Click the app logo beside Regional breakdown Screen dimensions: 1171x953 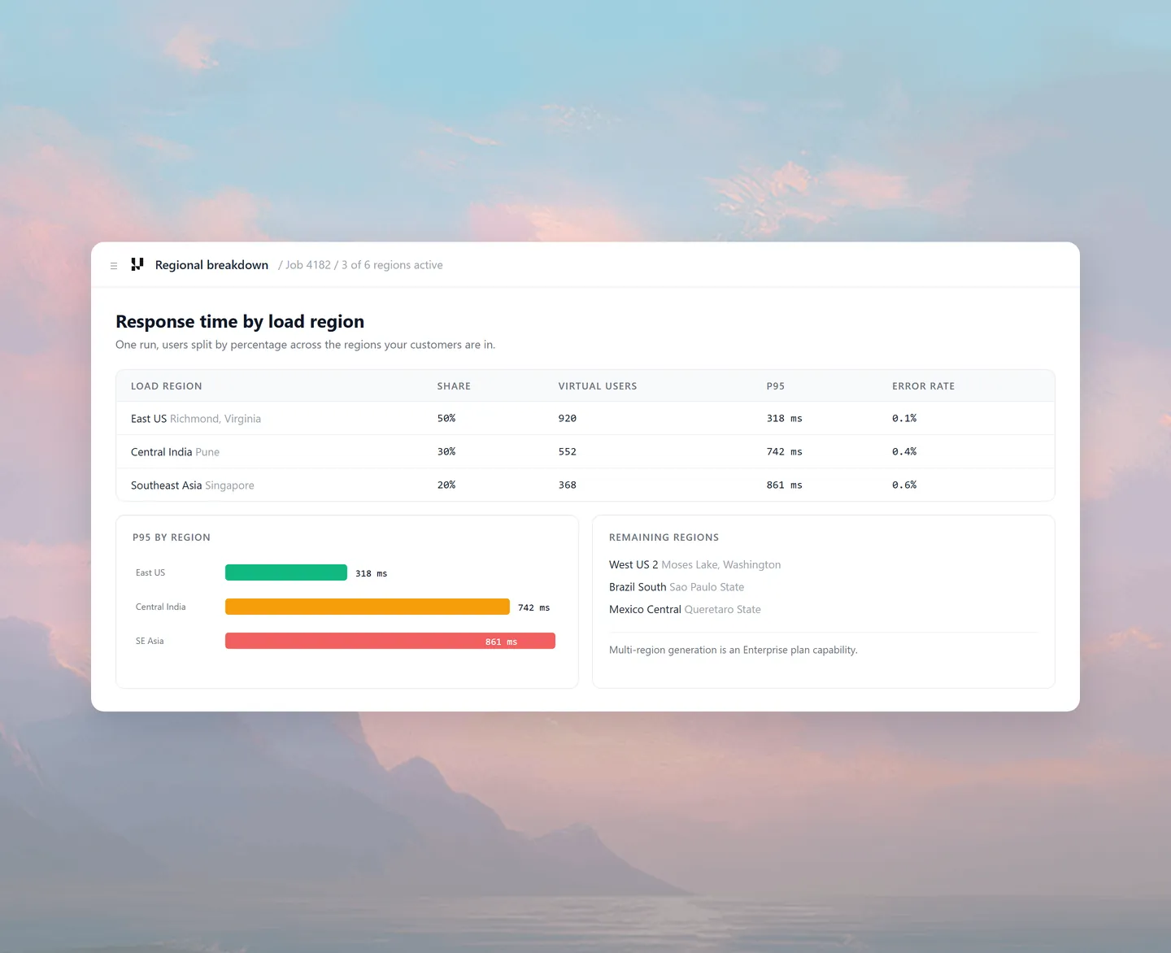click(x=137, y=264)
